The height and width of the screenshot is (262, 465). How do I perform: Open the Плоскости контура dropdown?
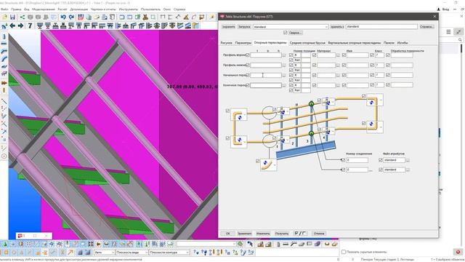[169, 253]
